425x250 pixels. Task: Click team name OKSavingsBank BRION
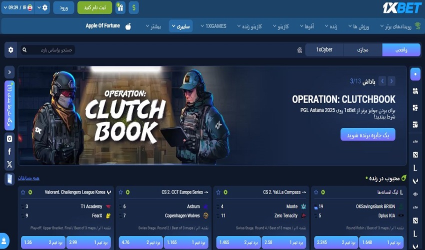[x=375, y=206]
